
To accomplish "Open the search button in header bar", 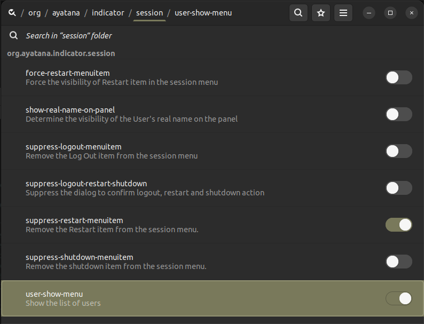I will click(x=299, y=13).
